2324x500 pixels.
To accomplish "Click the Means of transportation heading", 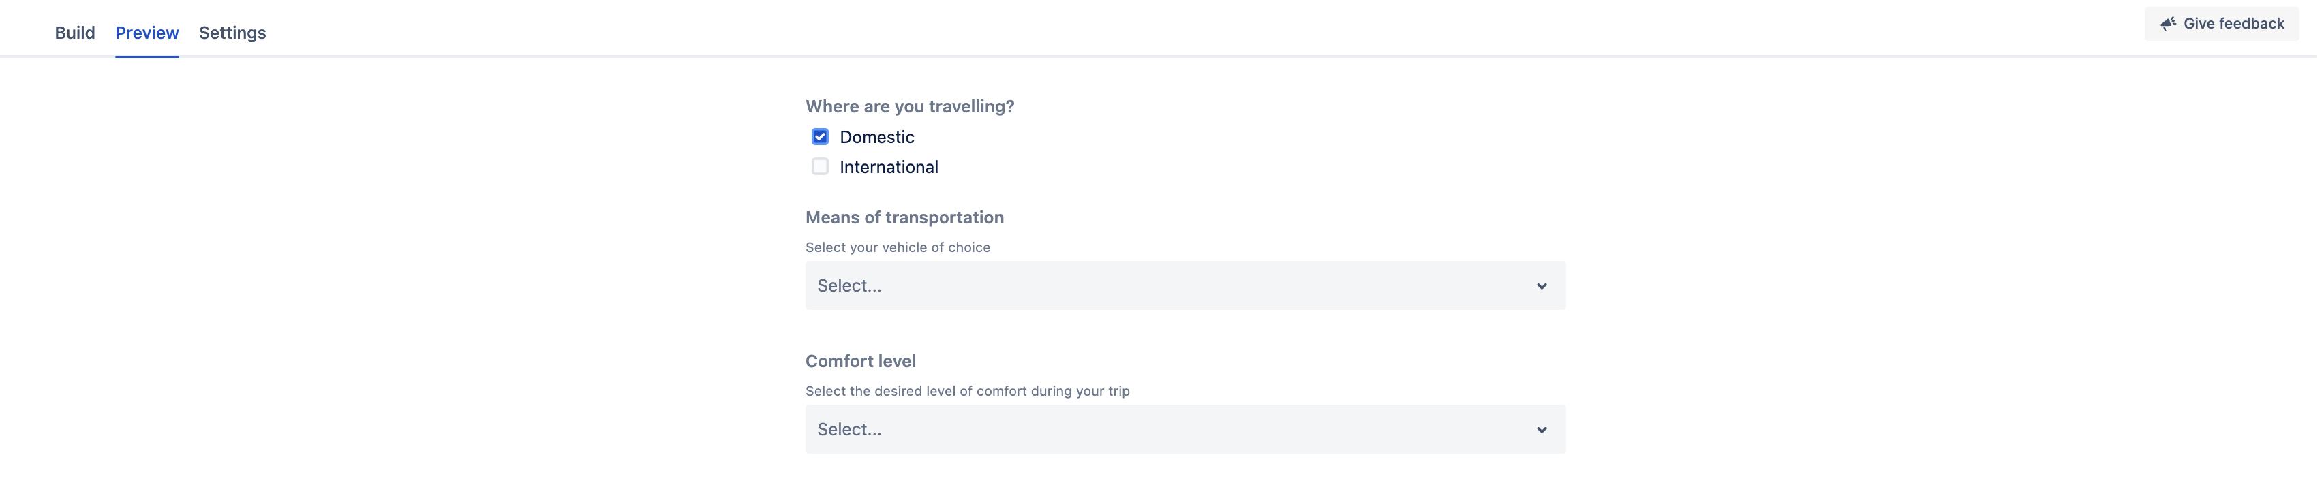I will pos(904,217).
